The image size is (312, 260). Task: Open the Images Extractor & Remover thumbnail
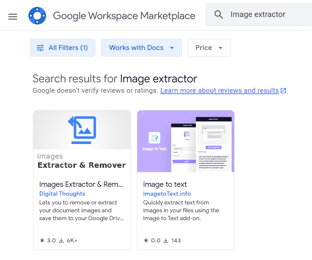[82, 141]
